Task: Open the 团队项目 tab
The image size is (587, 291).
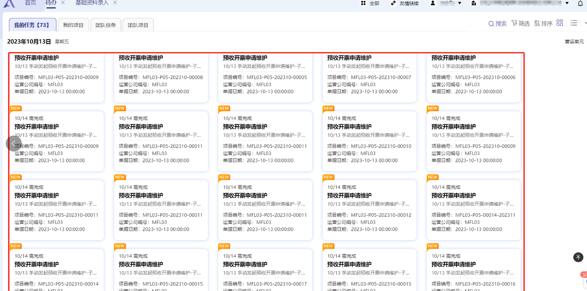Action: (138, 25)
